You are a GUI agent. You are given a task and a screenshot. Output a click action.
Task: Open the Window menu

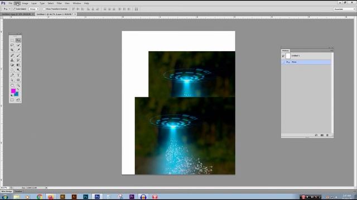[77, 3]
